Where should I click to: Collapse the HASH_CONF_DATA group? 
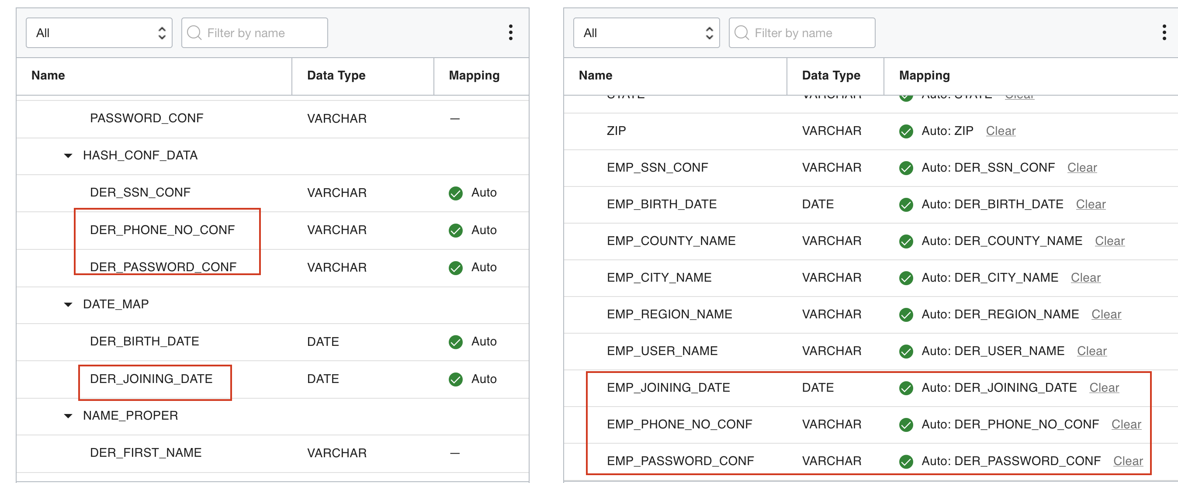tap(68, 156)
